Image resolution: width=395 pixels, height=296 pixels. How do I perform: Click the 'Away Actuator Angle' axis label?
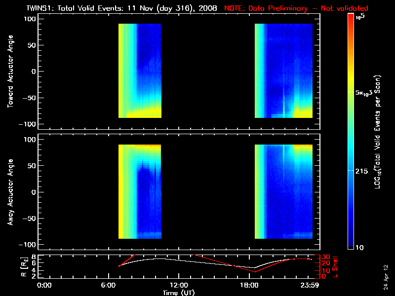point(10,192)
